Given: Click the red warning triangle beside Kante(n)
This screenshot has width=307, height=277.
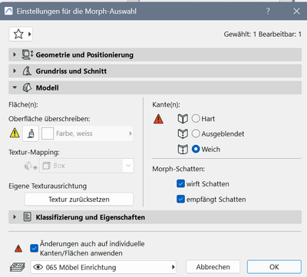Looking at the screenshot, I should click(158, 119).
